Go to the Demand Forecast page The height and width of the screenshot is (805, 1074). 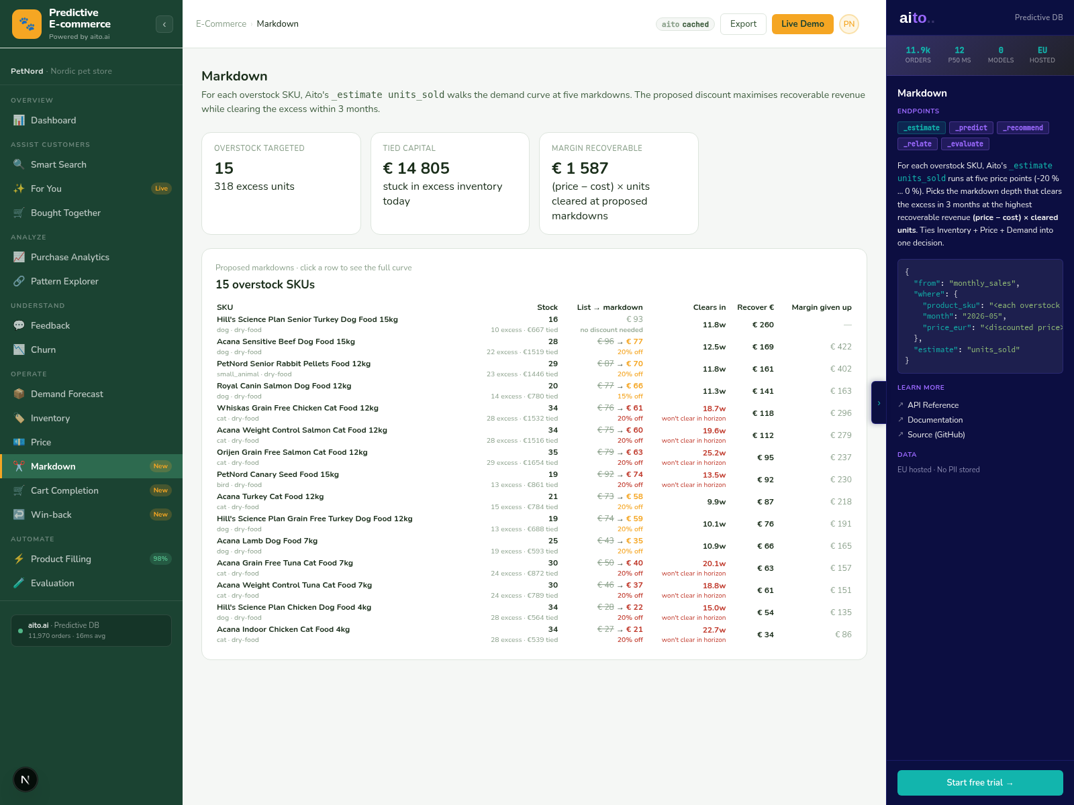[91, 394]
